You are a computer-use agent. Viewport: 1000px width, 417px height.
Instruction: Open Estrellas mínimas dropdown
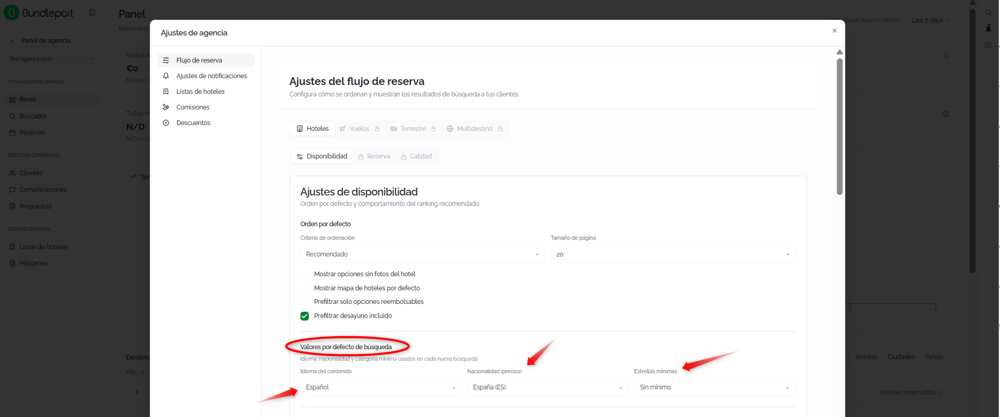point(715,387)
